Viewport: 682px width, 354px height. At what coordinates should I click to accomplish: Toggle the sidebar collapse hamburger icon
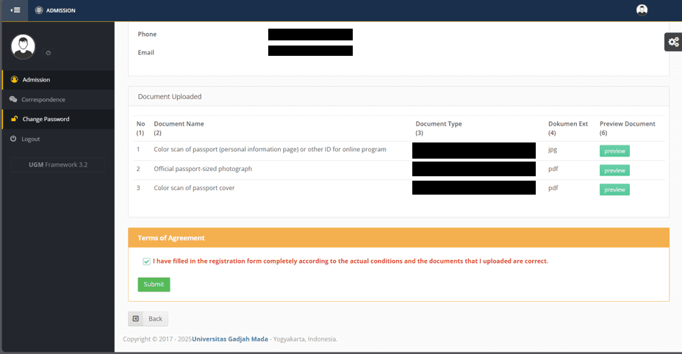coord(15,10)
